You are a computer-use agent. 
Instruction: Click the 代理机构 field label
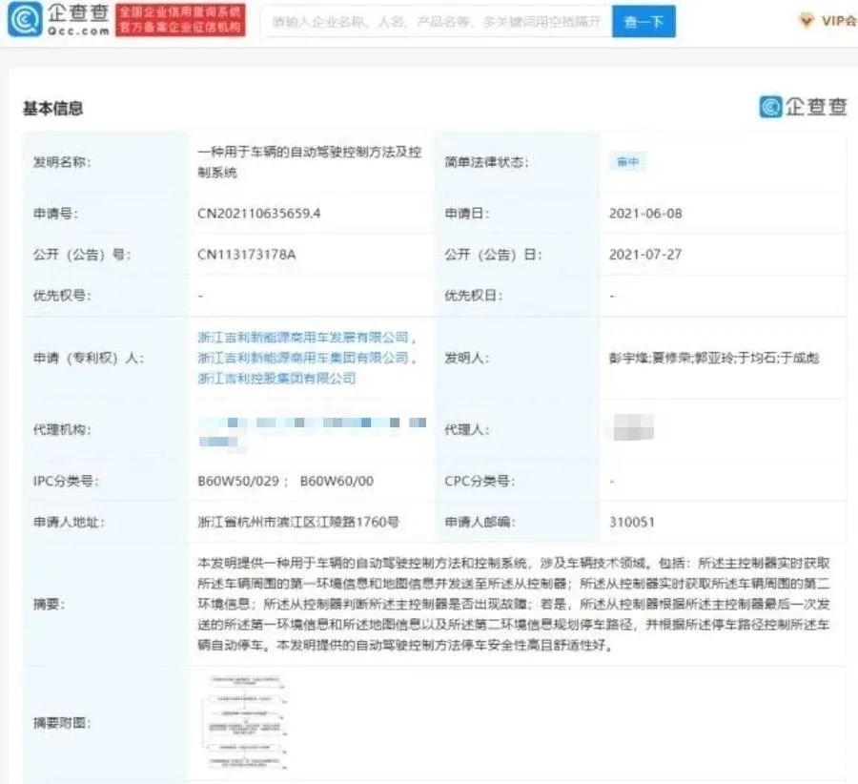62,430
